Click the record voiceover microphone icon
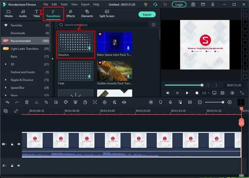Screen dimensions: 249x178 tap(170, 102)
